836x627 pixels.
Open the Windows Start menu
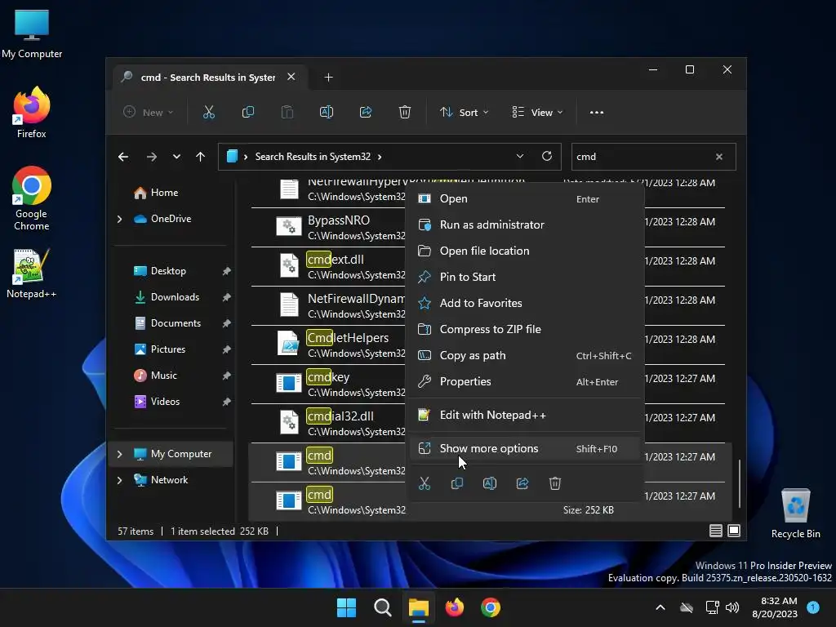click(346, 607)
